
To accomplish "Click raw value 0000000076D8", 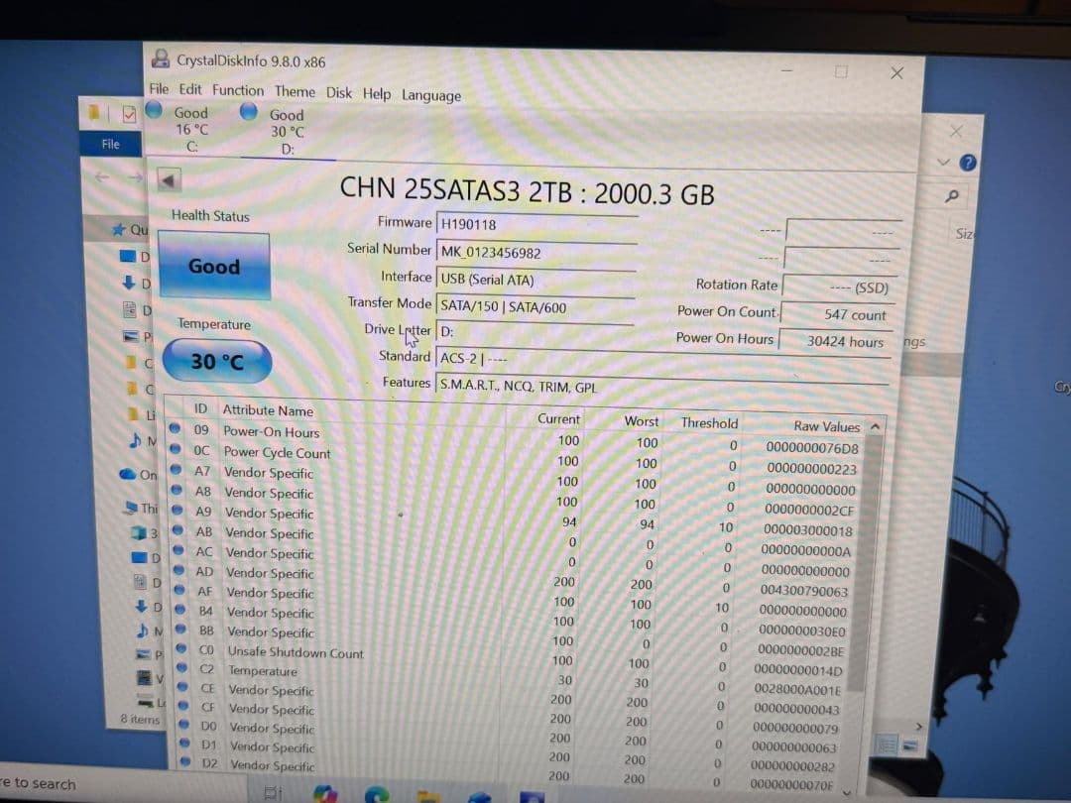I will click(x=812, y=448).
